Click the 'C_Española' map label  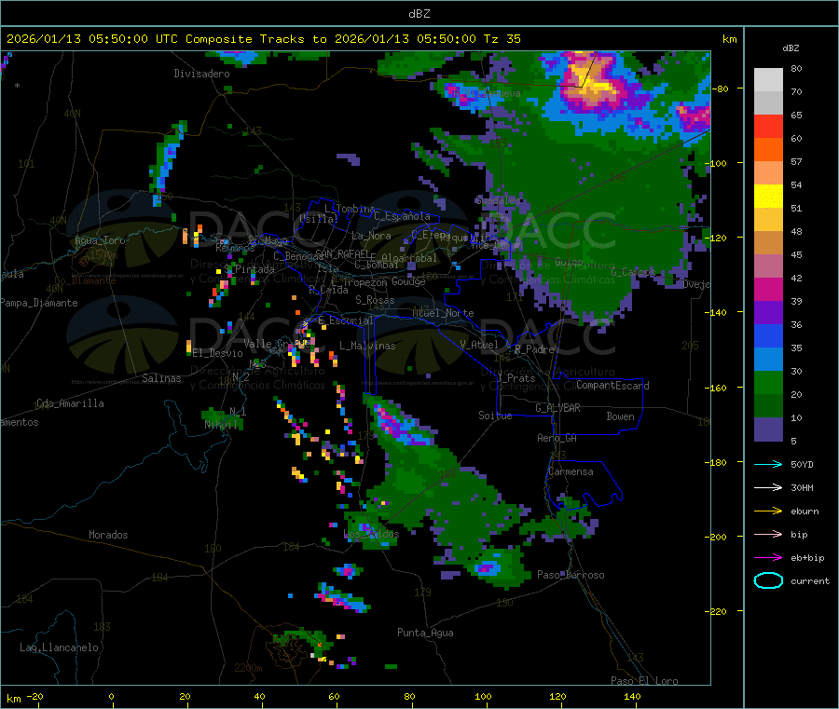[x=402, y=216]
